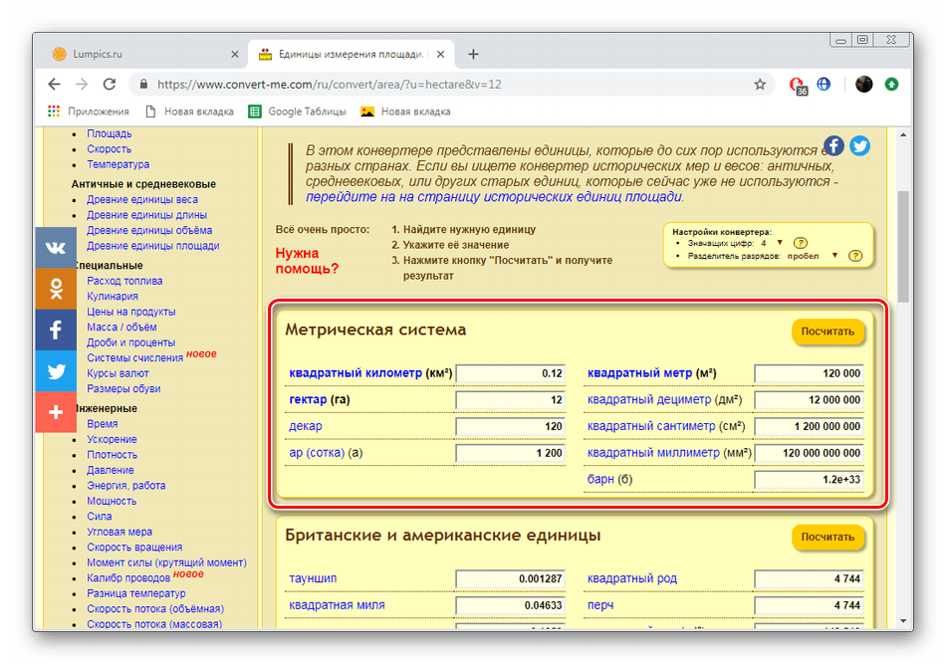This screenshot has height=664, width=946.
Task: Open help for Разделитель разрядов setting
Action: click(854, 256)
